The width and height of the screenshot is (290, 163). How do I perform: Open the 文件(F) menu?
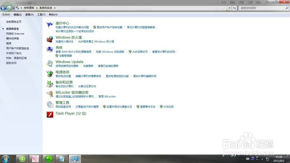(6, 15)
